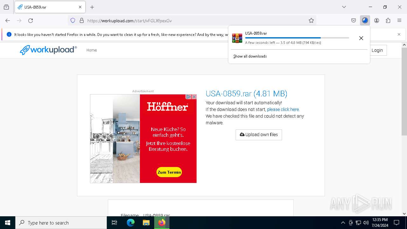This screenshot has width=407, height=229.
Task: Show hidden system tray icons
Action: pyautogui.click(x=343, y=223)
